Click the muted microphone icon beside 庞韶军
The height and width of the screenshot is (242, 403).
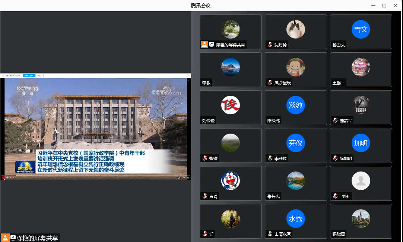click(335, 120)
